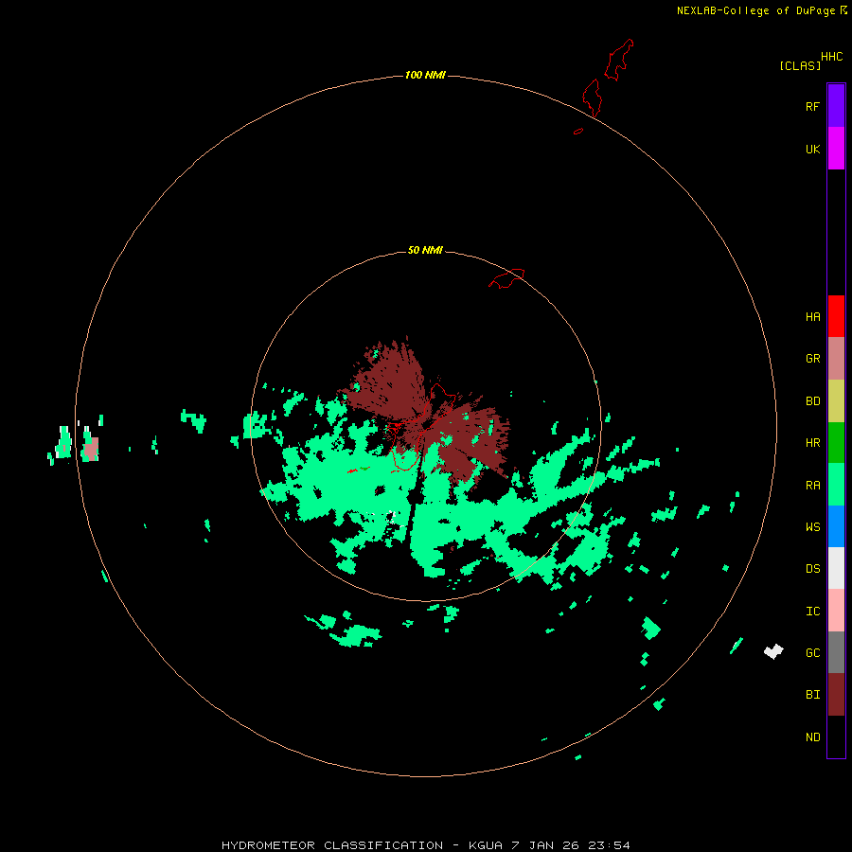The image size is (852, 852).
Task: Click the Hydrometeor Classification KGUA caption
Action: pyautogui.click(x=425, y=845)
